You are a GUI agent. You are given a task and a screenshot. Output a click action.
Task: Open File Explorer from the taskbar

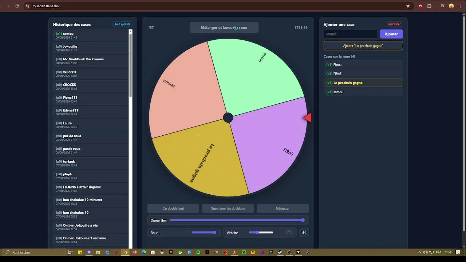[x=98, y=252]
